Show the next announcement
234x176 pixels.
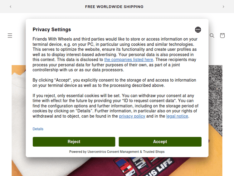point(223,7)
